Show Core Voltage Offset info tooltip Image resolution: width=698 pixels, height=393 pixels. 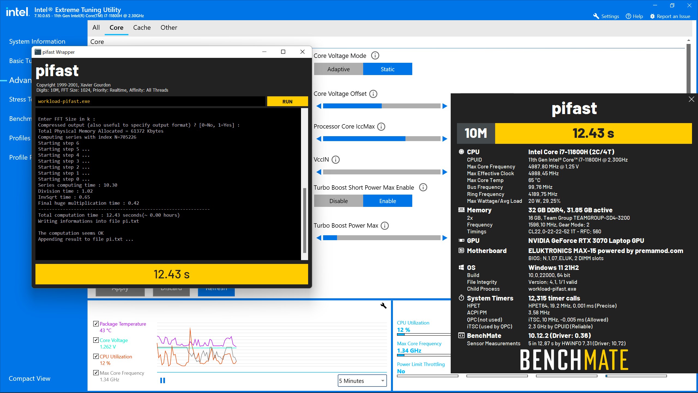(373, 94)
